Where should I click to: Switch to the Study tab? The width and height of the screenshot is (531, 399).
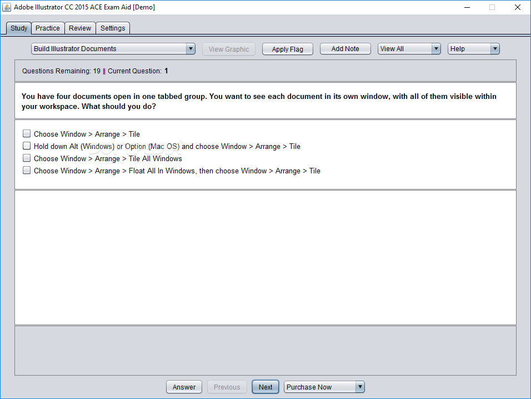(x=19, y=28)
